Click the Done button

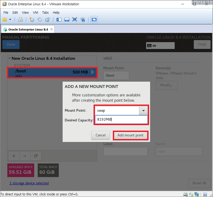(x=11, y=45)
